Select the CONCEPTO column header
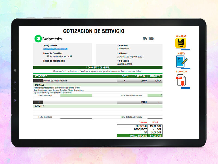Image resolution: width=218 pixels, height=164 pixels. [x=75, y=76]
